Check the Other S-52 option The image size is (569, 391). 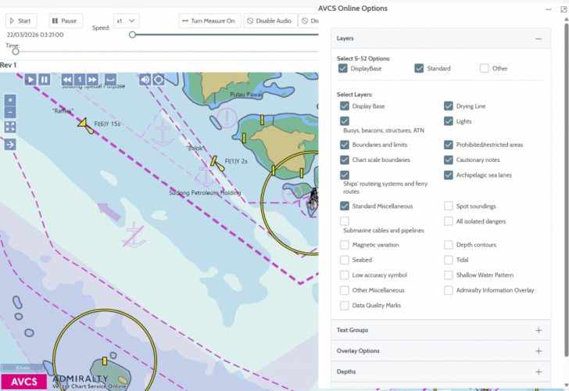tap(485, 69)
